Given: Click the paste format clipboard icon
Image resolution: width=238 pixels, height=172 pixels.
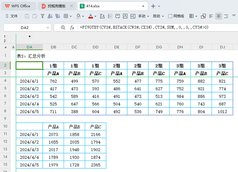Looking at the screenshot, I should click(35, 16).
